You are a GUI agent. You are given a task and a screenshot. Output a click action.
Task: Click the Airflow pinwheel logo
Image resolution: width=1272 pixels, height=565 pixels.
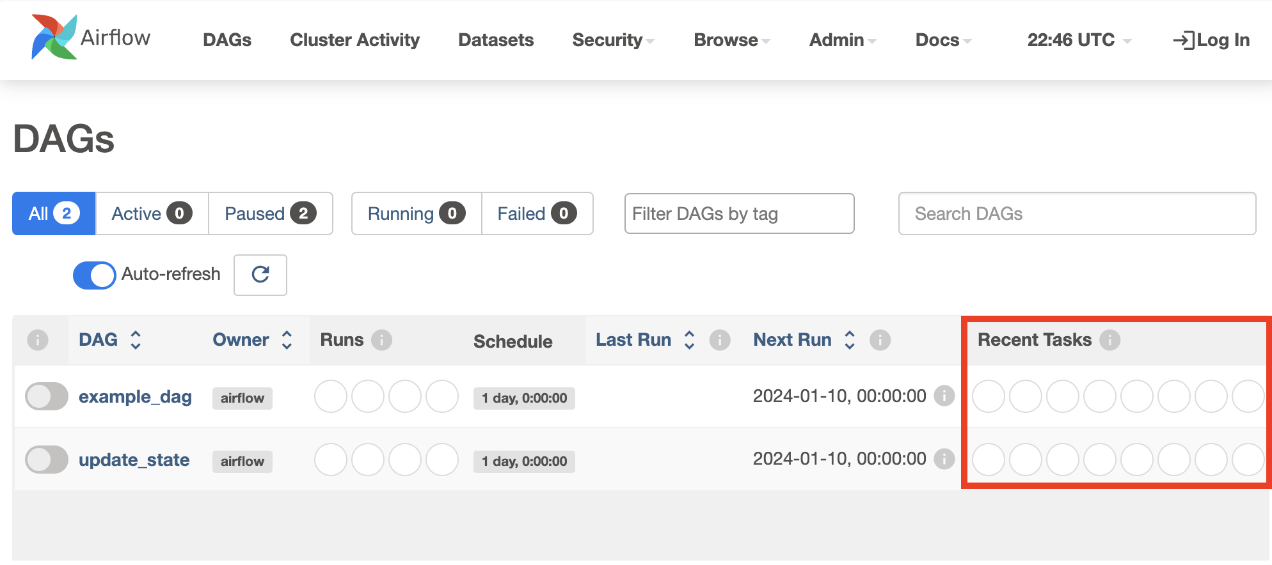(54, 37)
